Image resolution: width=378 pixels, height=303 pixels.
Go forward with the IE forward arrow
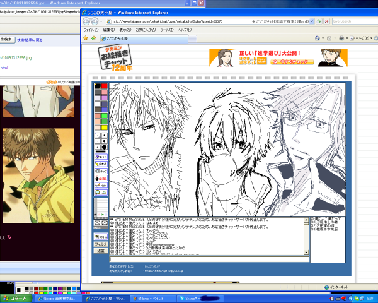(x=94, y=21)
